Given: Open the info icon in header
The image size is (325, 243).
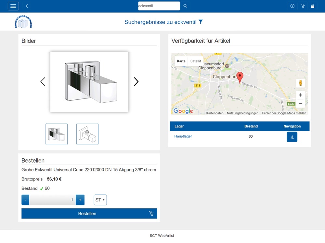Looking at the screenshot, I should point(292,6).
